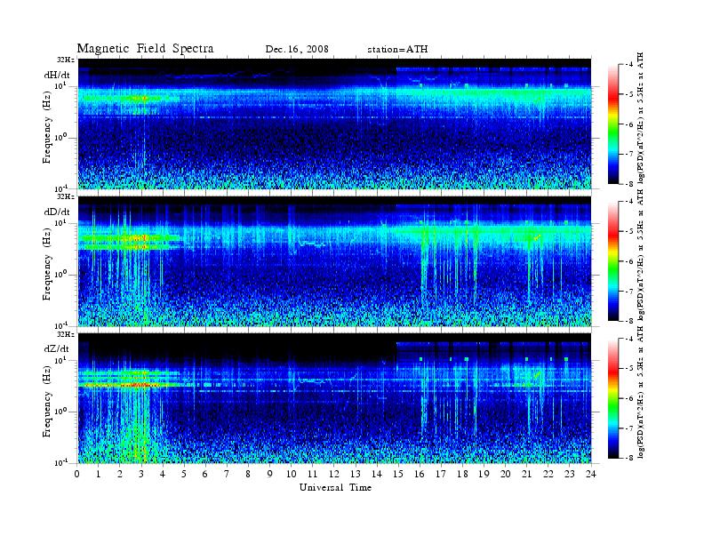Viewport: 704px width, 544px height.
Task: Click the "-5" value on dZ/dt color scale
Action: click(x=629, y=368)
